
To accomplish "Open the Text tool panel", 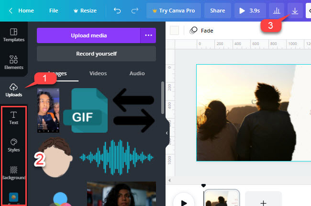I will (14, 117).
